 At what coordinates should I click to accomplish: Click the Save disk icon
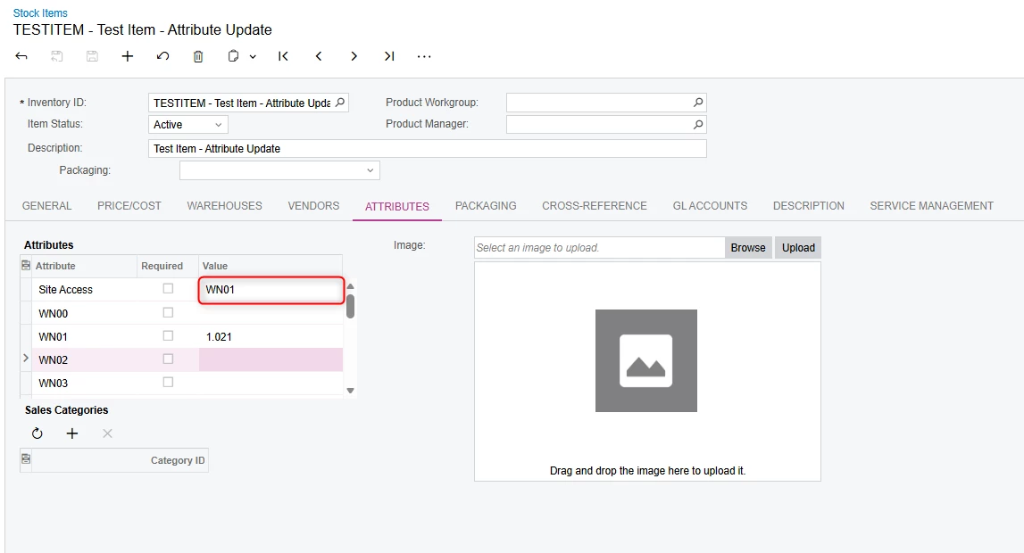point(92,56)
